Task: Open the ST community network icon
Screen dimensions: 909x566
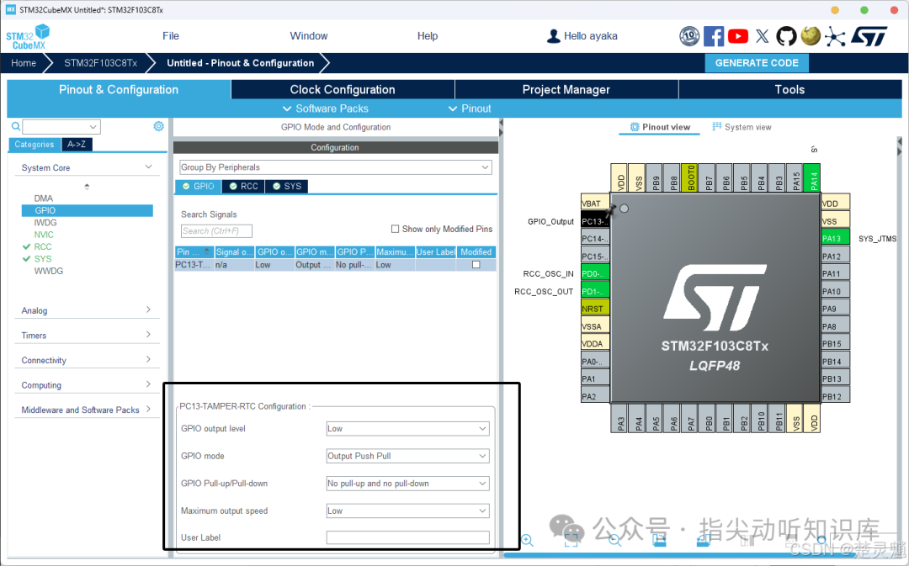Action: [835, 36]
